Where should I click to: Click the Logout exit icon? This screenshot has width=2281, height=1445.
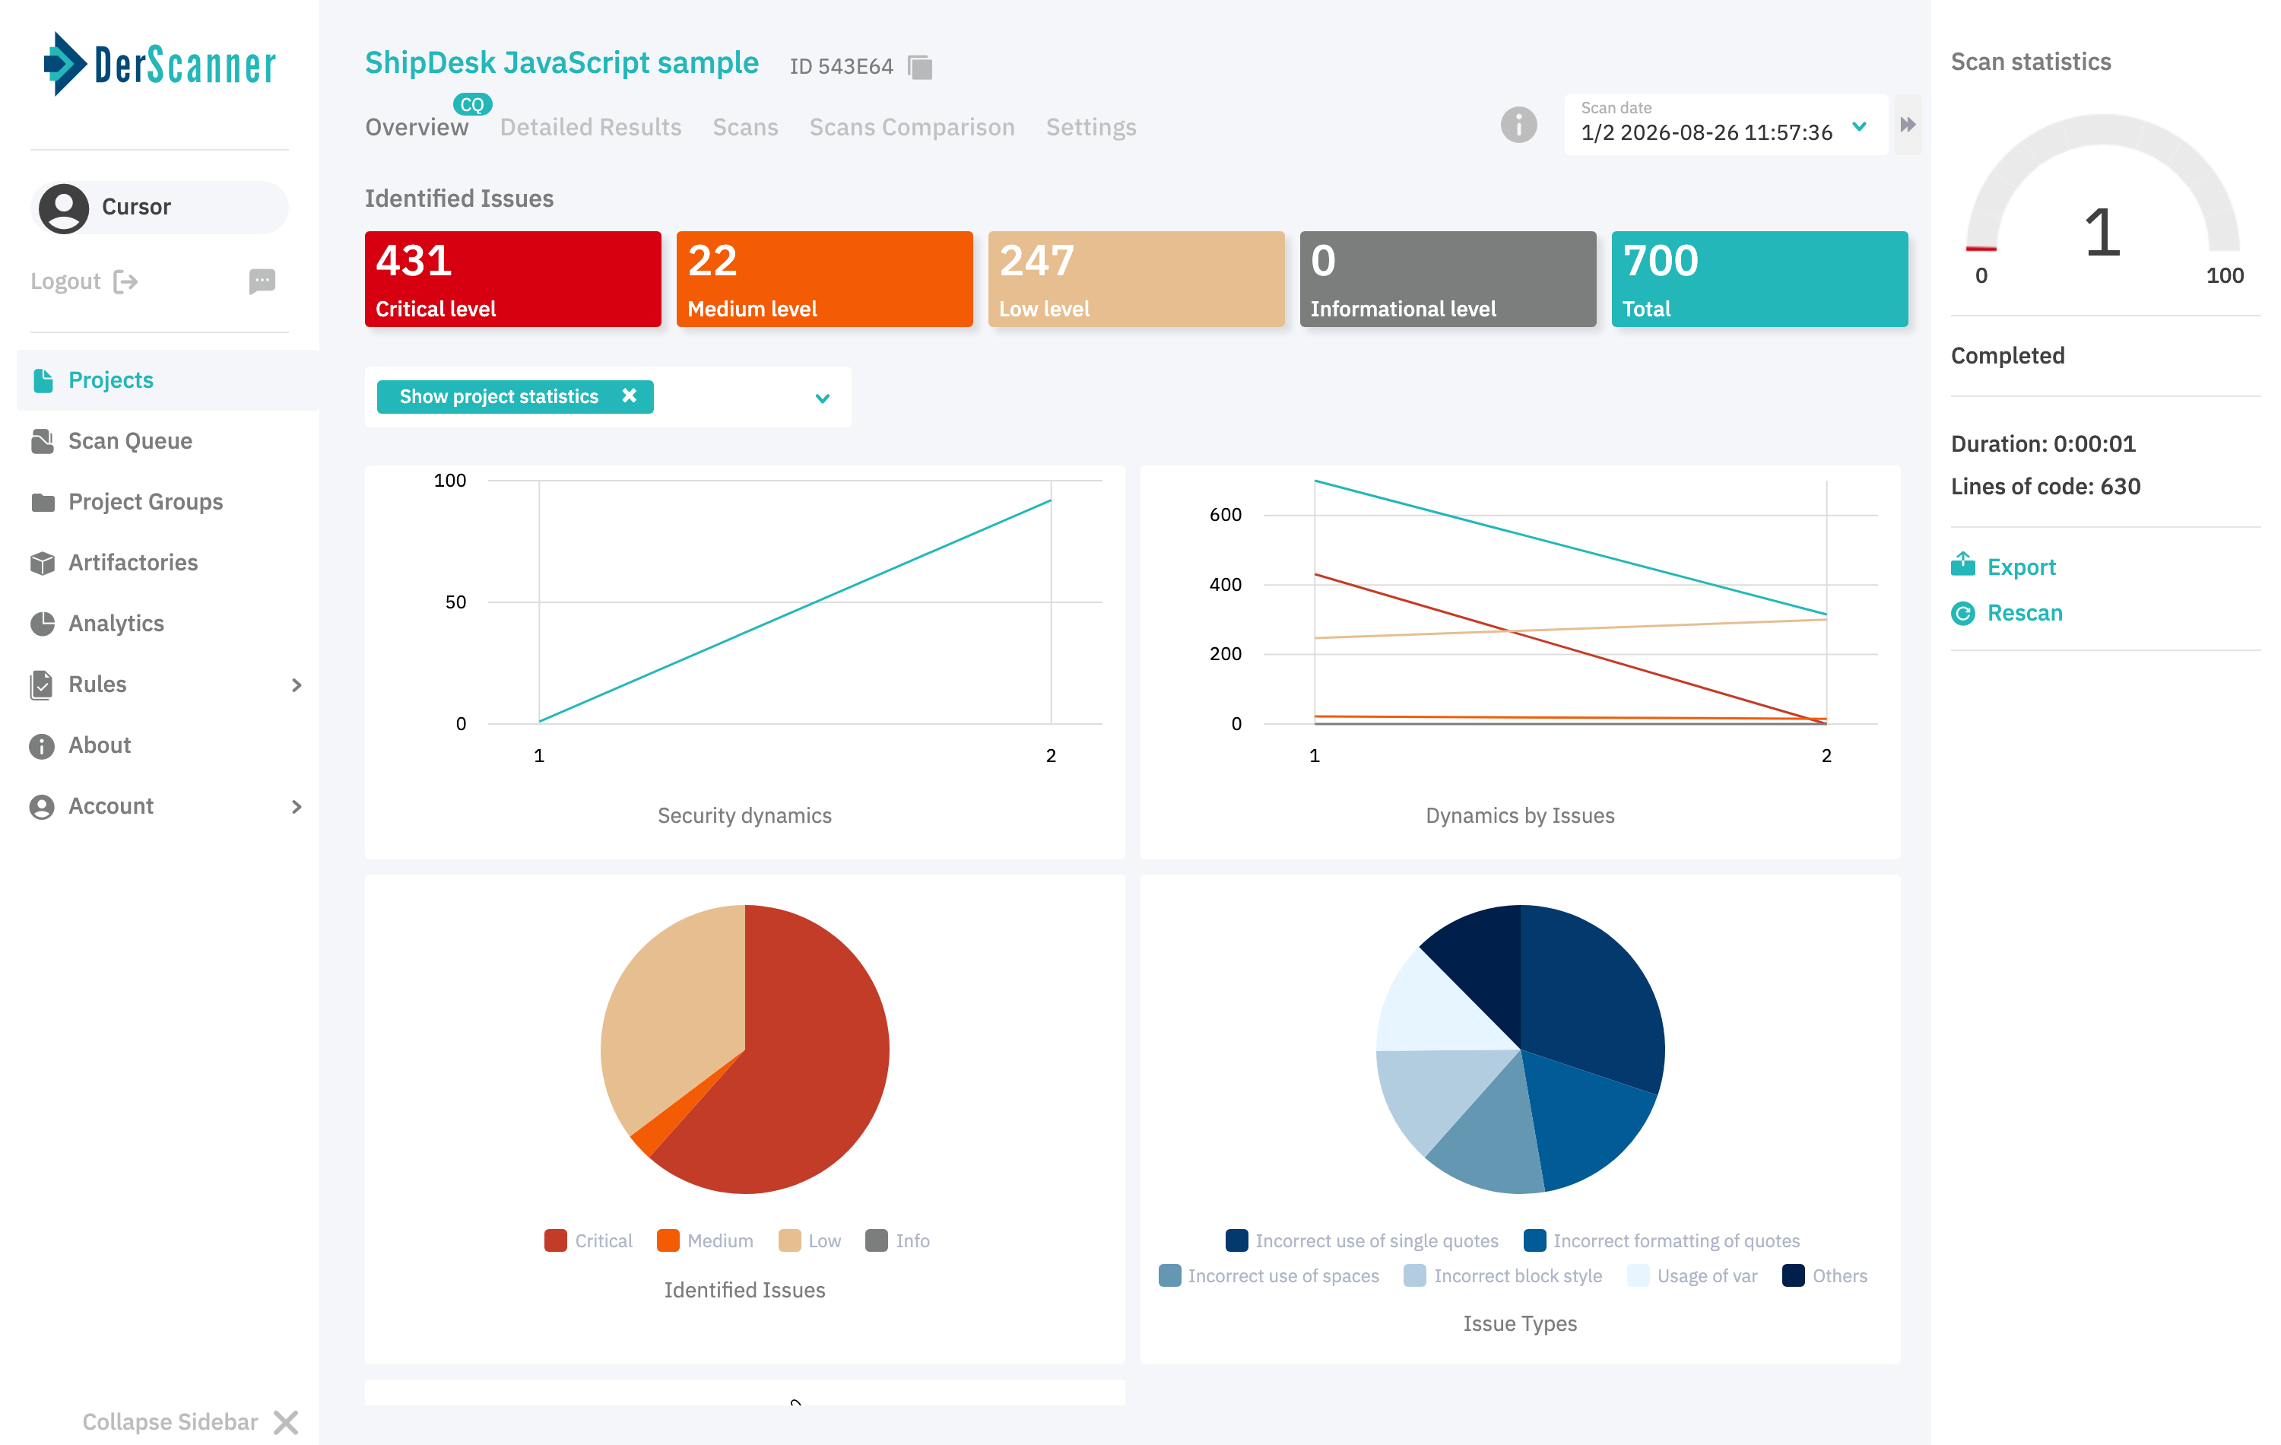[125, 281]
